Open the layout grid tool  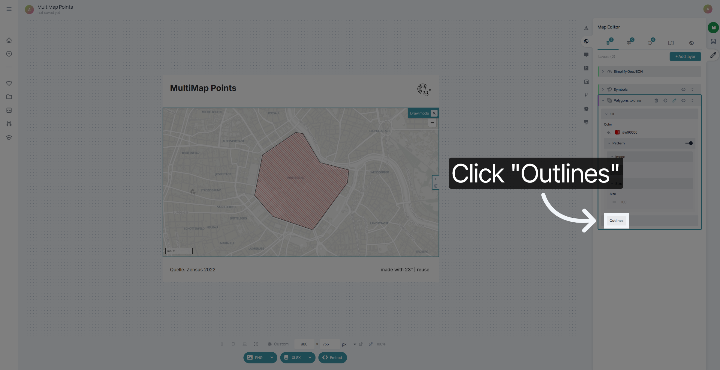point(586,68)
